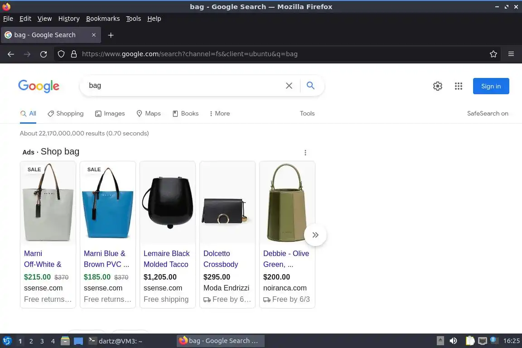
Task: Click the Firefox back arrow
Action: (11, 54)
